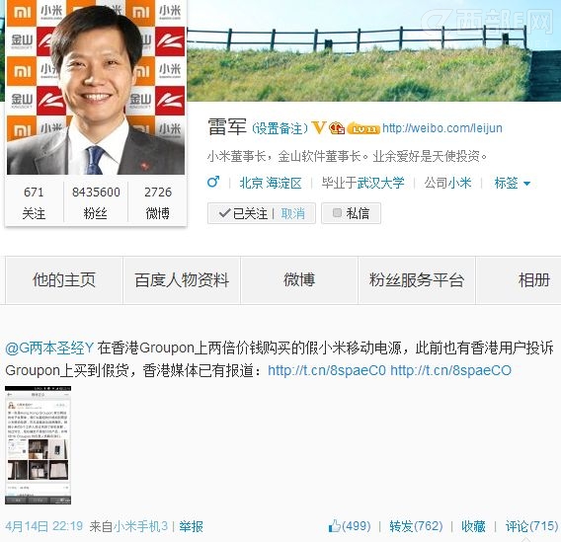Click the 举报 report link
The height and width of the screenshot is (542, 561).
(x=191, y=526)
